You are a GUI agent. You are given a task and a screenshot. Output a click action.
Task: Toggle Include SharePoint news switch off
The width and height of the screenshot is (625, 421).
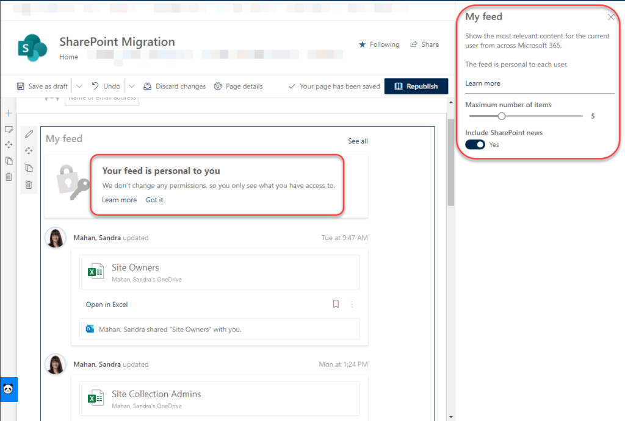coord(475,144)
